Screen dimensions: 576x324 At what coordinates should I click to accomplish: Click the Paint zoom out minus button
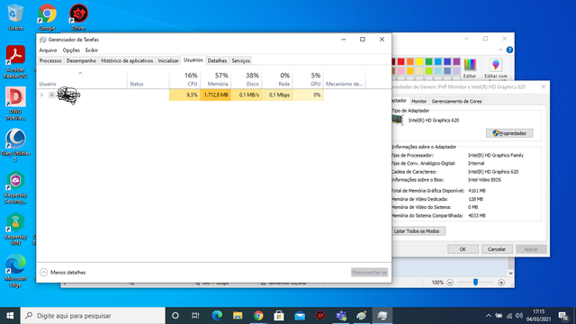point(450,283)
